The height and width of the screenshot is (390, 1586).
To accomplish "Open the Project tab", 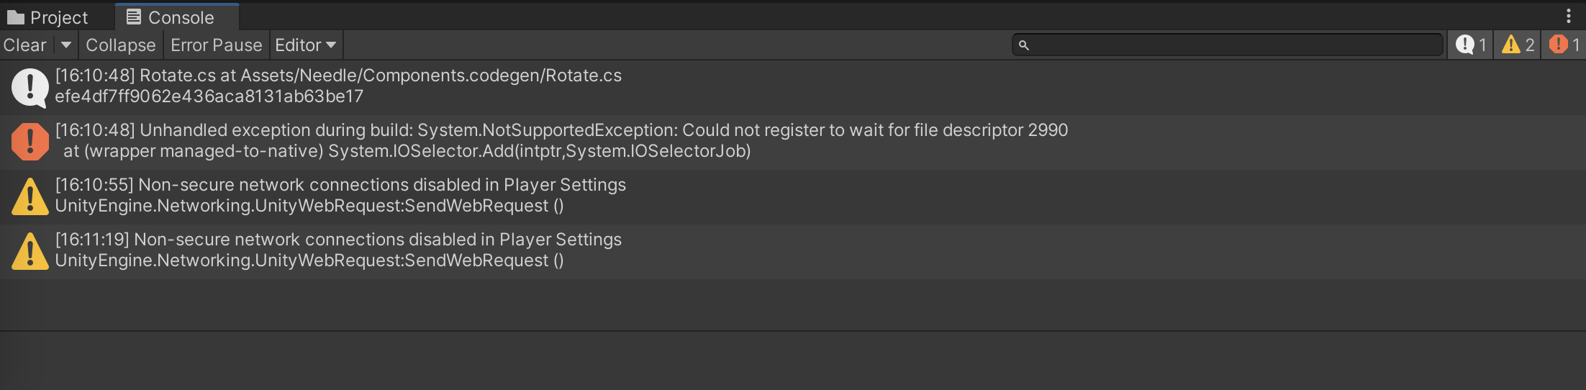I will point(47,17).
